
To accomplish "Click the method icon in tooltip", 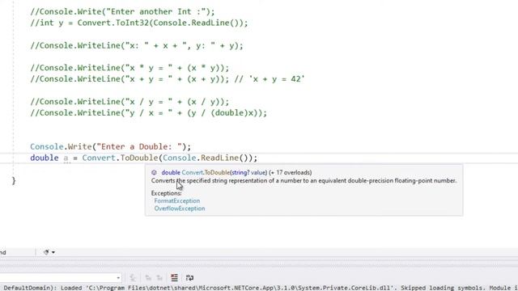I will click(x=154, y=172).
